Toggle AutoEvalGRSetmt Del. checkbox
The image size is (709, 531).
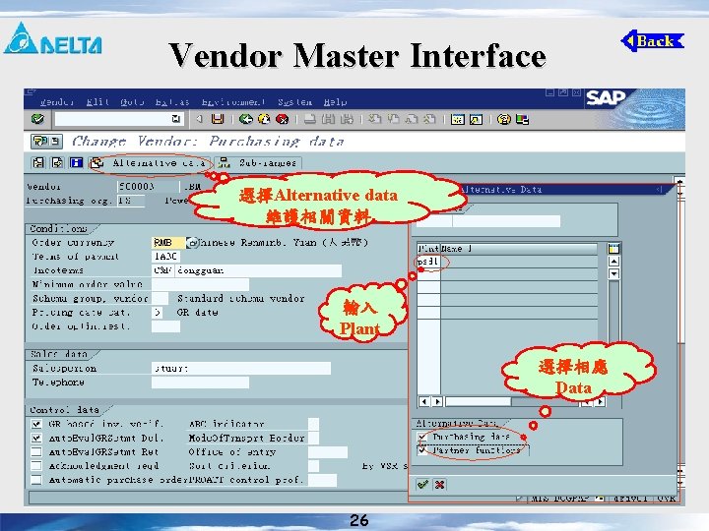(x=36, y=438)
